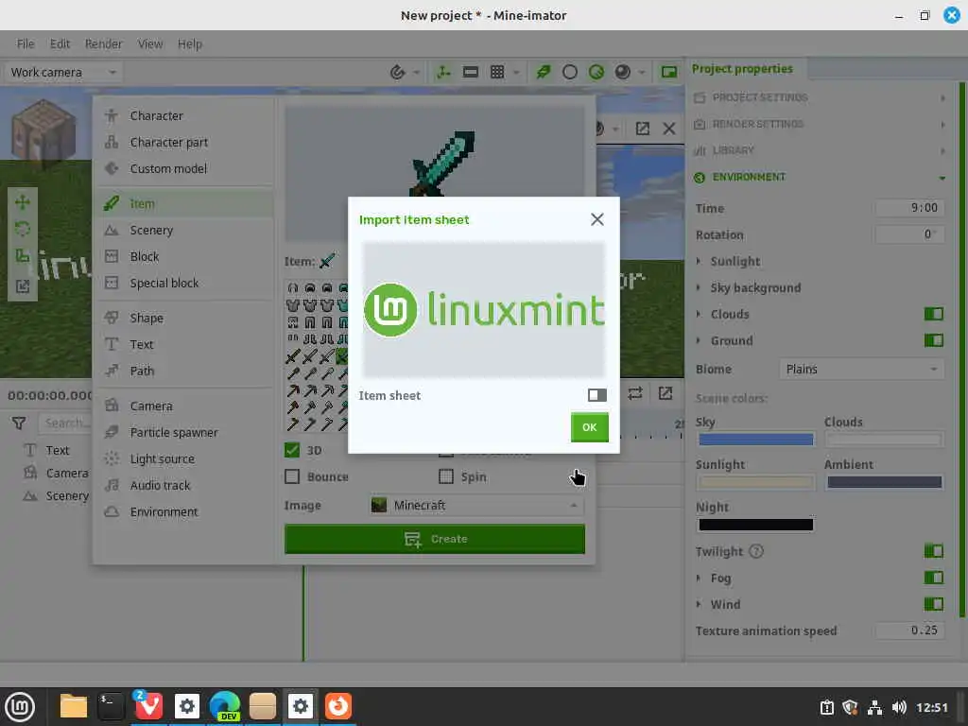Enable the Spin checkbox

tap(446, 476)
